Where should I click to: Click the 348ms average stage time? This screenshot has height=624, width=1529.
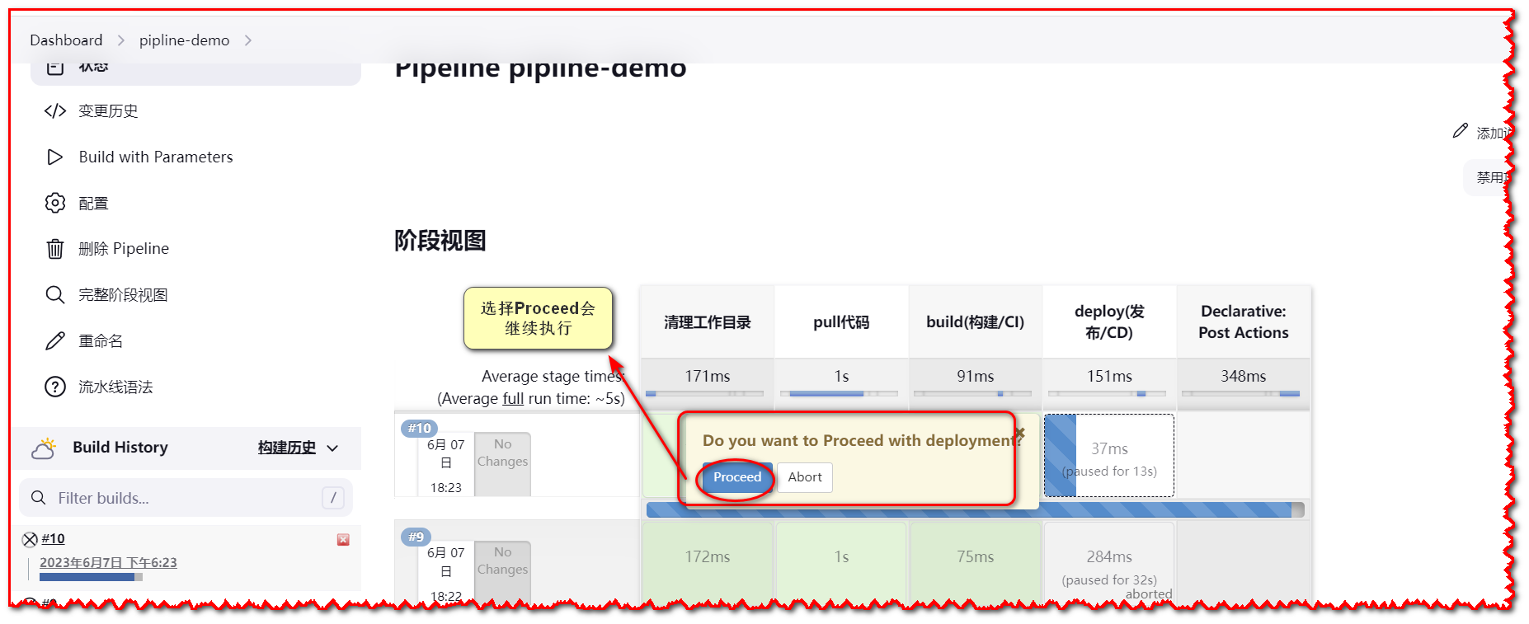click(1244, 376)
